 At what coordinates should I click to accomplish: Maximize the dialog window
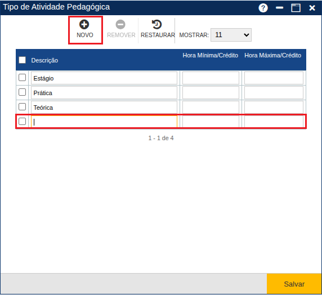(x=296, y=8)
